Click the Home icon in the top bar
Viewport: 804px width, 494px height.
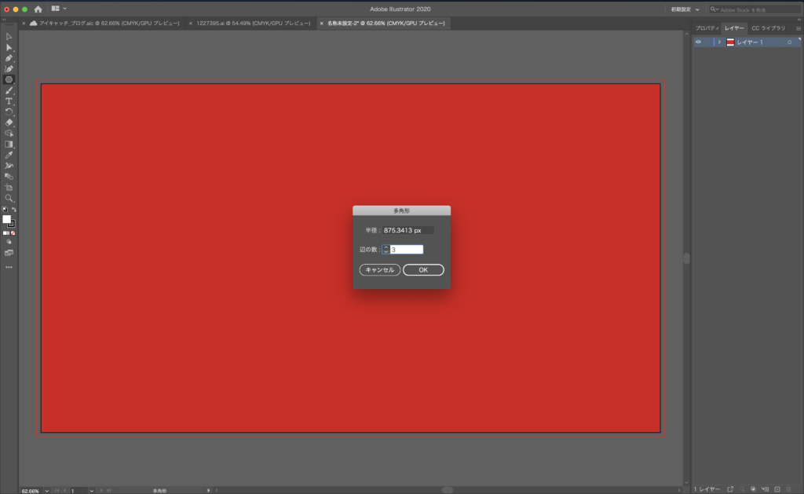click(x=38, y=9)
